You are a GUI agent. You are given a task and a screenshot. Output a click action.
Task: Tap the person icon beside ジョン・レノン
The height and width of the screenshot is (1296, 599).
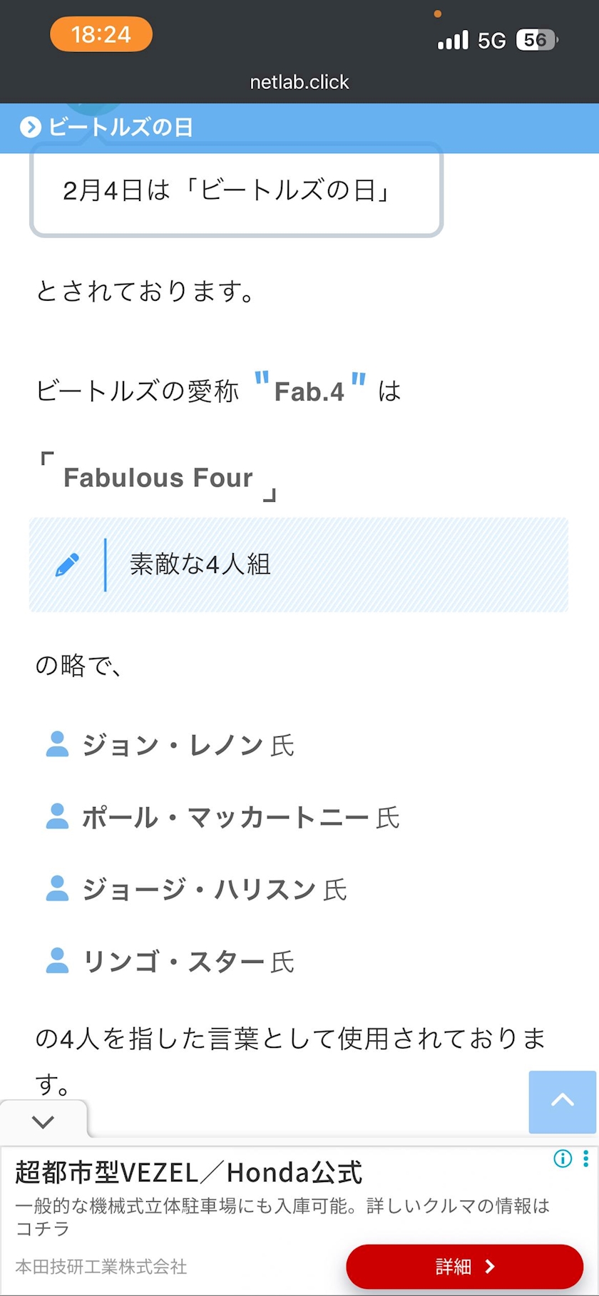click(57, 744)
